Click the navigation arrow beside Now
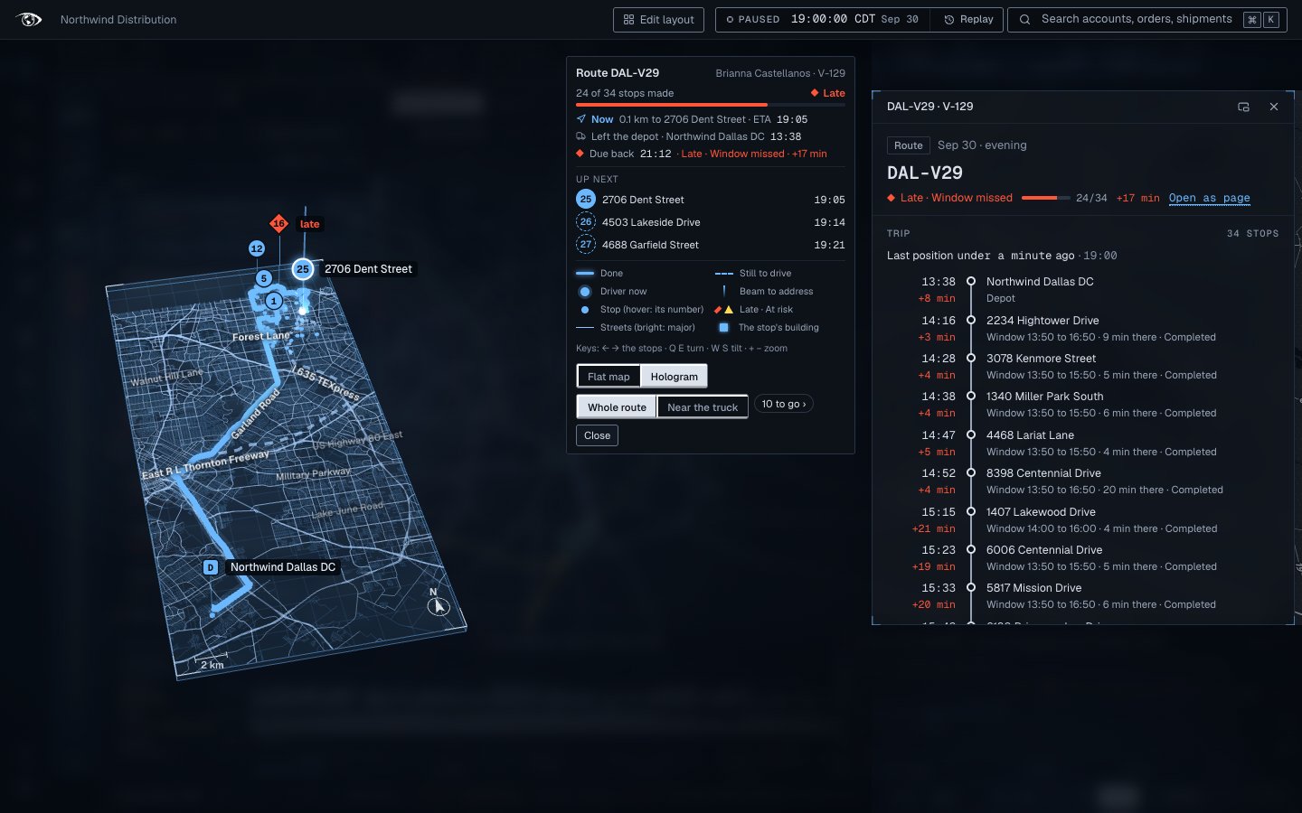This screenshot has height=813, width=1302. click(x=581, y=119)
